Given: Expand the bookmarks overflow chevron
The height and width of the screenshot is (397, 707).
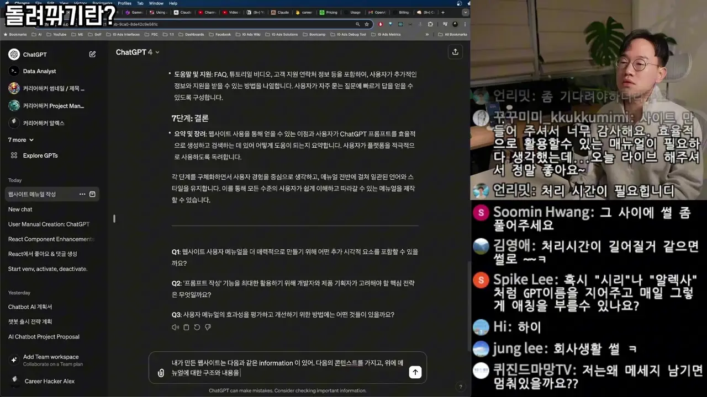Looking at the screenshot, I should 427,34.
